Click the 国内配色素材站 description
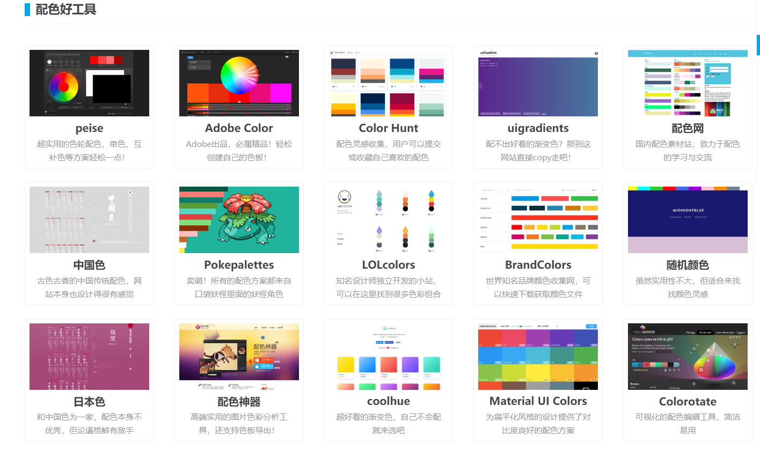Viewport: 760px width, 451px height. pyautogui.click(x=688, y=151)
